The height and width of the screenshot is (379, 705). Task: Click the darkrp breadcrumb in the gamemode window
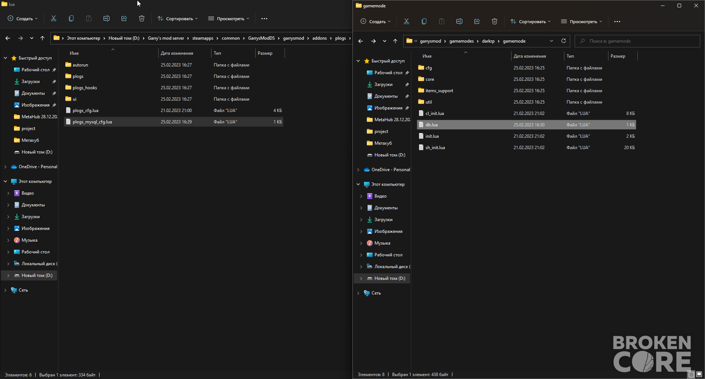point(488,41)
